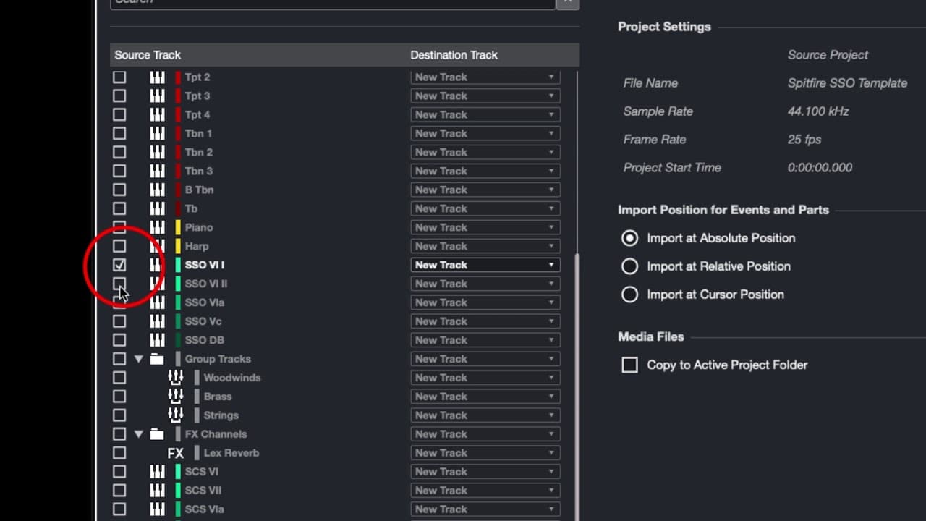
Task: Open destination dropdown for SSO VI I
Action: (485, 265)
